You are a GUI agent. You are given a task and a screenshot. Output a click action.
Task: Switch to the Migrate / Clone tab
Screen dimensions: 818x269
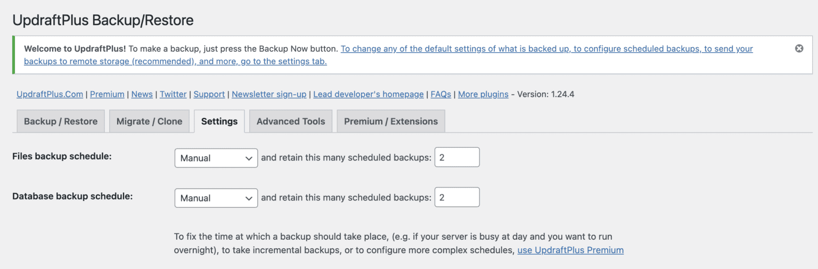[149, 121]
